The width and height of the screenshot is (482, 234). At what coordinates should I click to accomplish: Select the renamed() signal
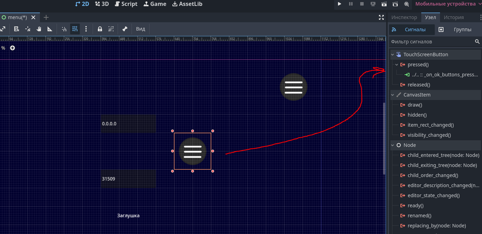coord(419,216)
